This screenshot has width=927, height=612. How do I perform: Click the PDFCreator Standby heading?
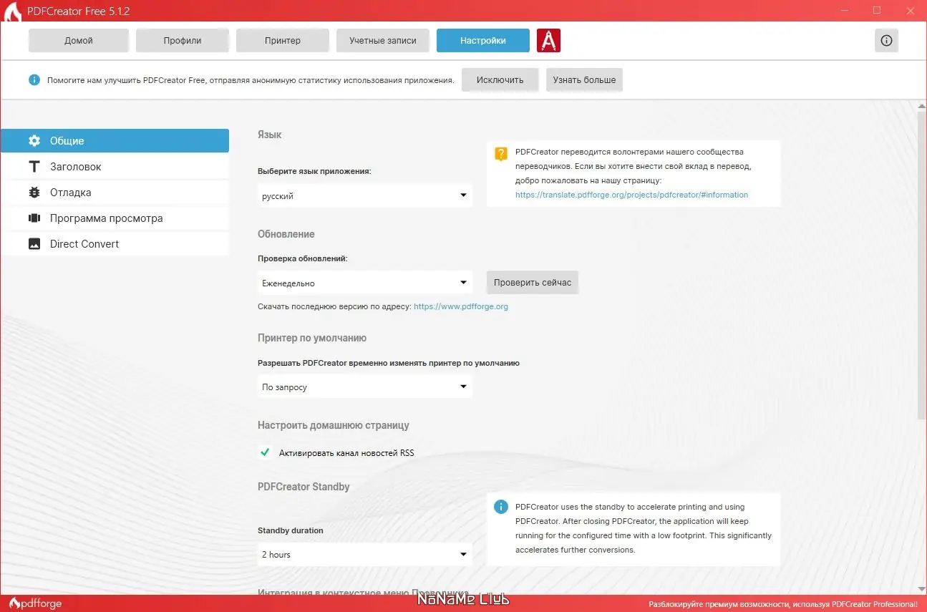304,487
